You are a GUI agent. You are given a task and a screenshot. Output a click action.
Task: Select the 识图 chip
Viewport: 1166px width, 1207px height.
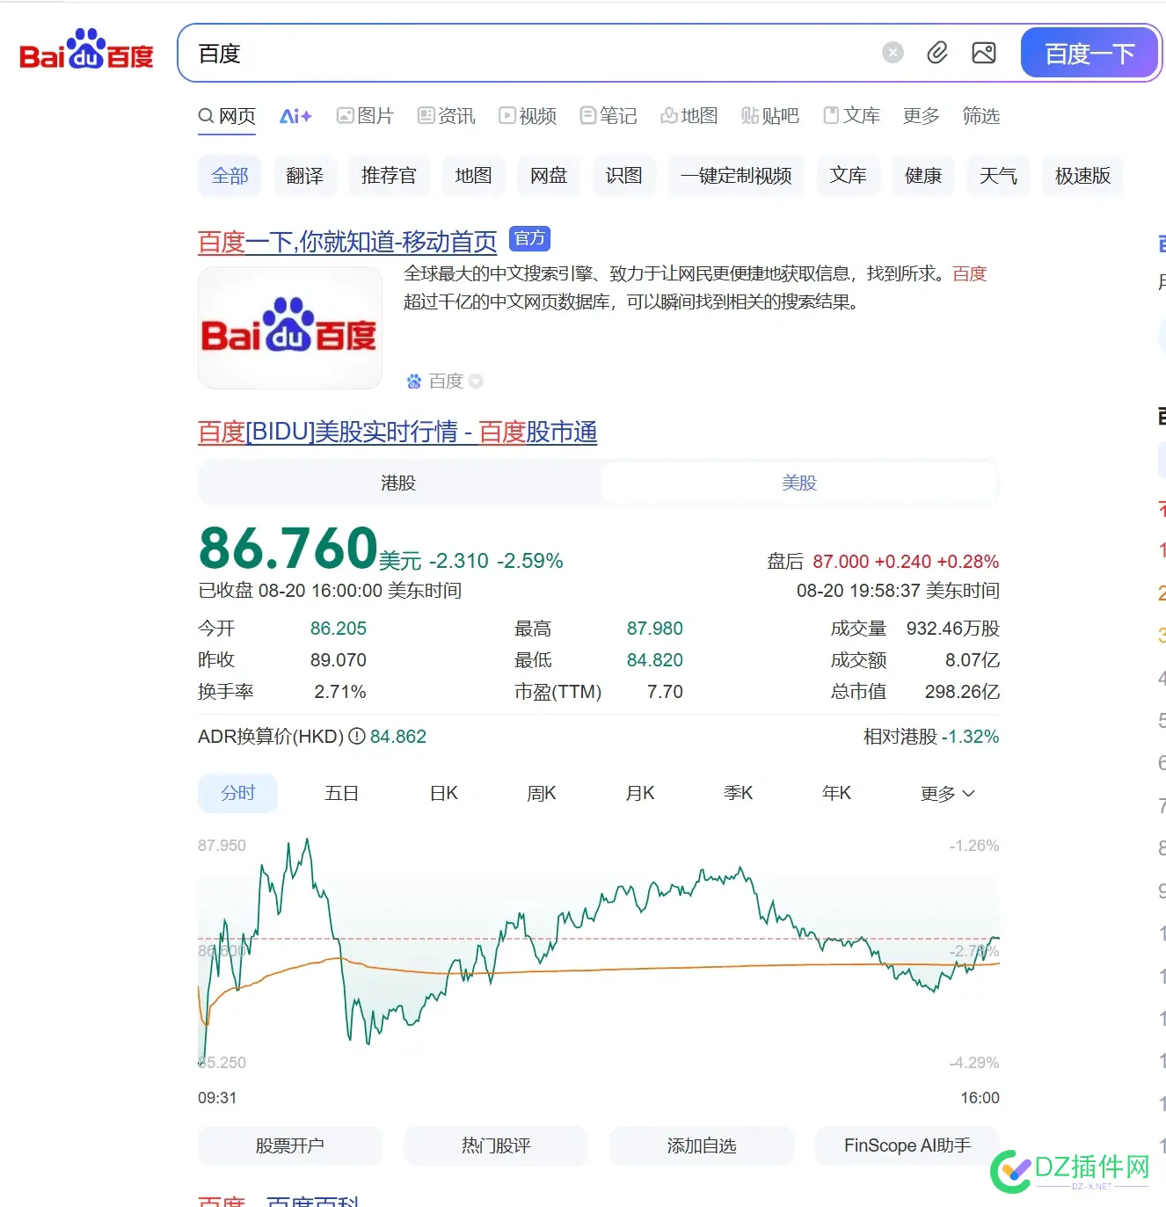click(623, 176)
